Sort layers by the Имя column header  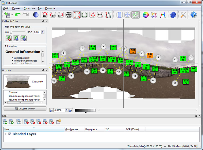(34, 129)
